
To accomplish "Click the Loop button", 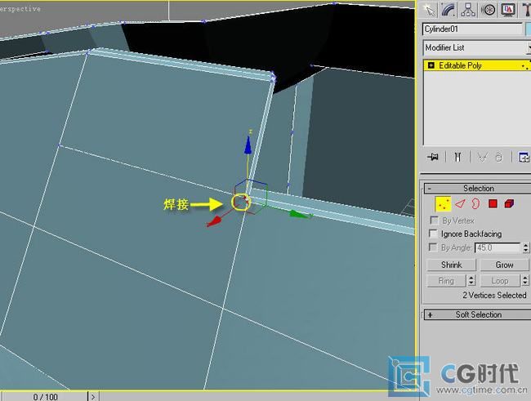I will pyautogui.click(x=500, y=281).
